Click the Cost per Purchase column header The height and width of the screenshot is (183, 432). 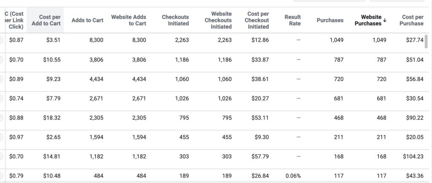pos(411,20)
